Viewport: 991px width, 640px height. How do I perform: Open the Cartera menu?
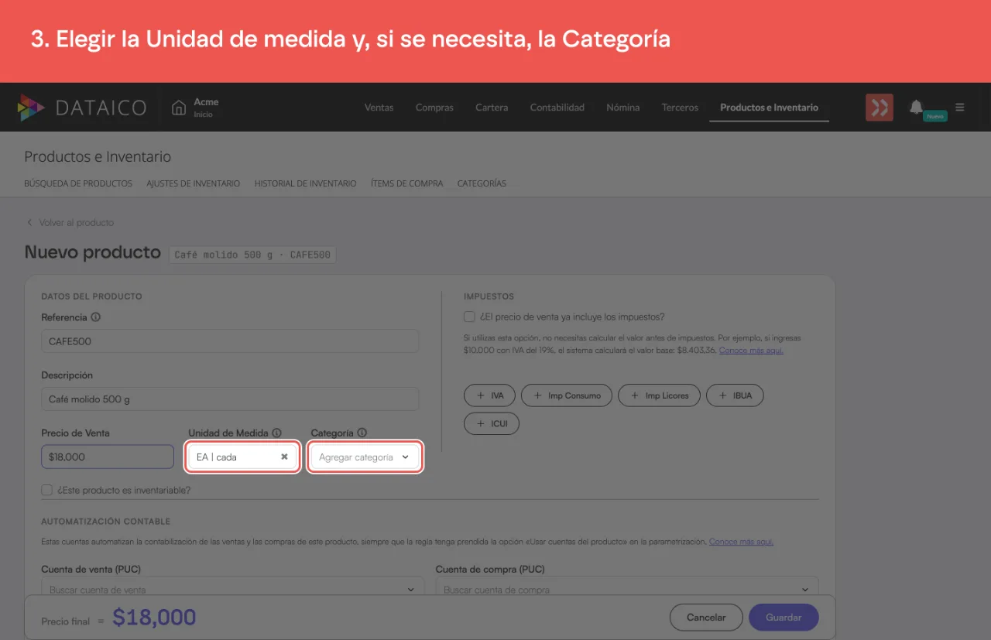tap(492, 108)
